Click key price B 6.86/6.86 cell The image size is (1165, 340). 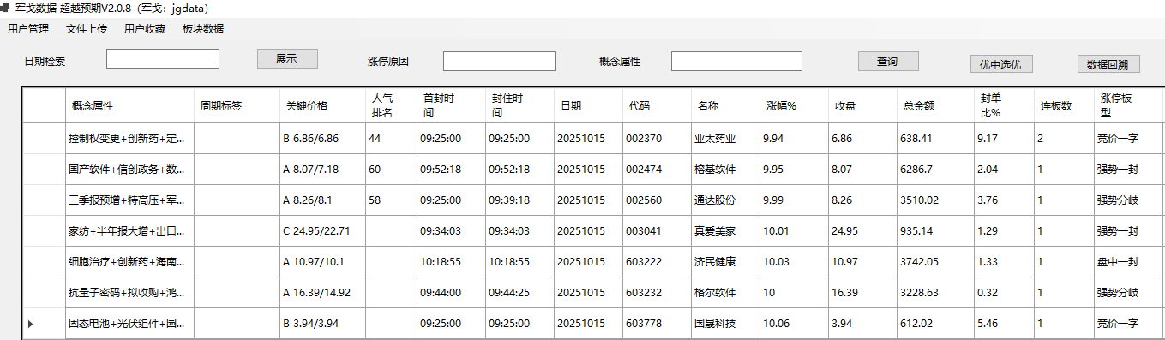point(323,139)
